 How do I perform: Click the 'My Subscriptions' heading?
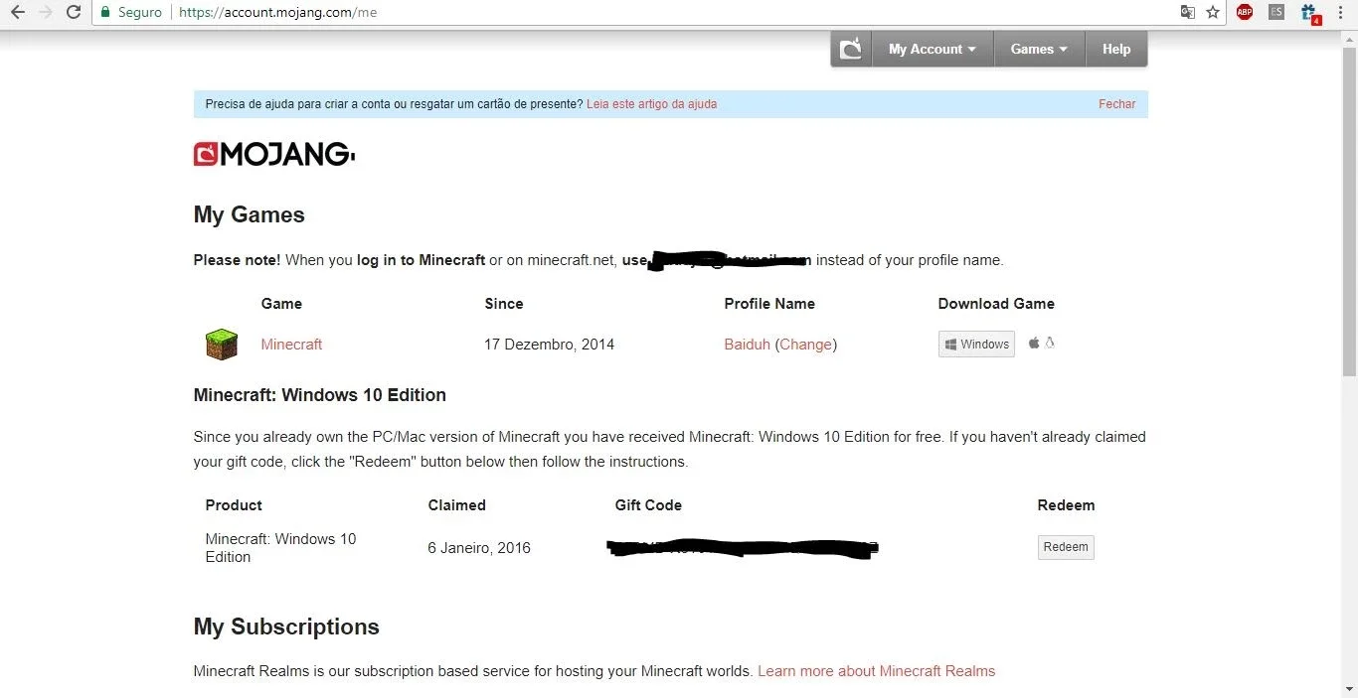[286, 628]
